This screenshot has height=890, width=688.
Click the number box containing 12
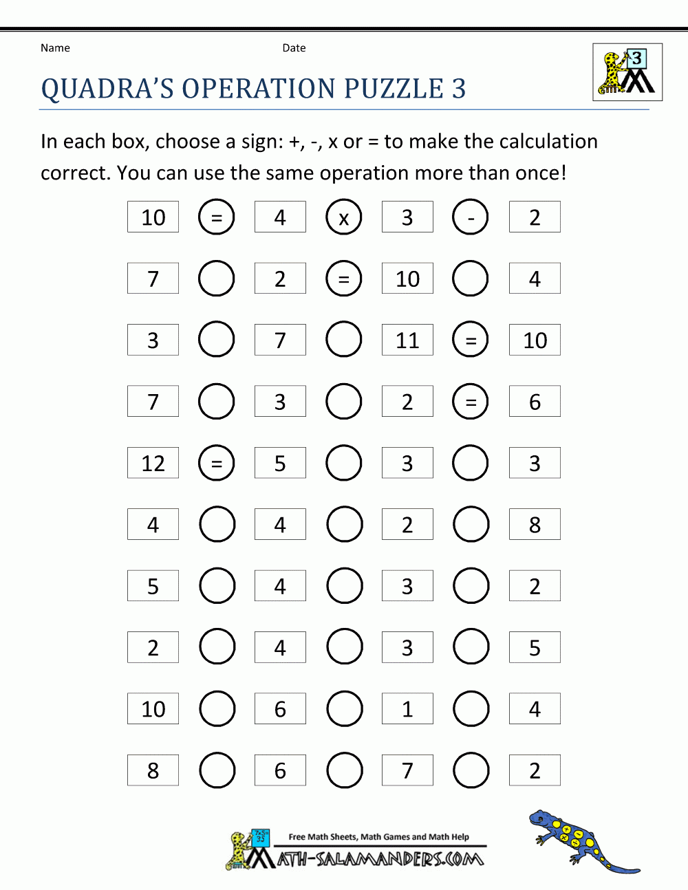click(153, 463)
